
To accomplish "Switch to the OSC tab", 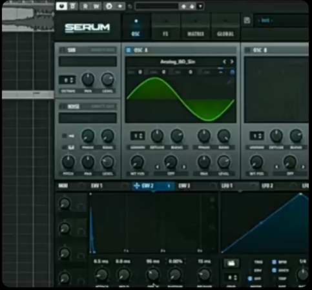I will (136, 27).
